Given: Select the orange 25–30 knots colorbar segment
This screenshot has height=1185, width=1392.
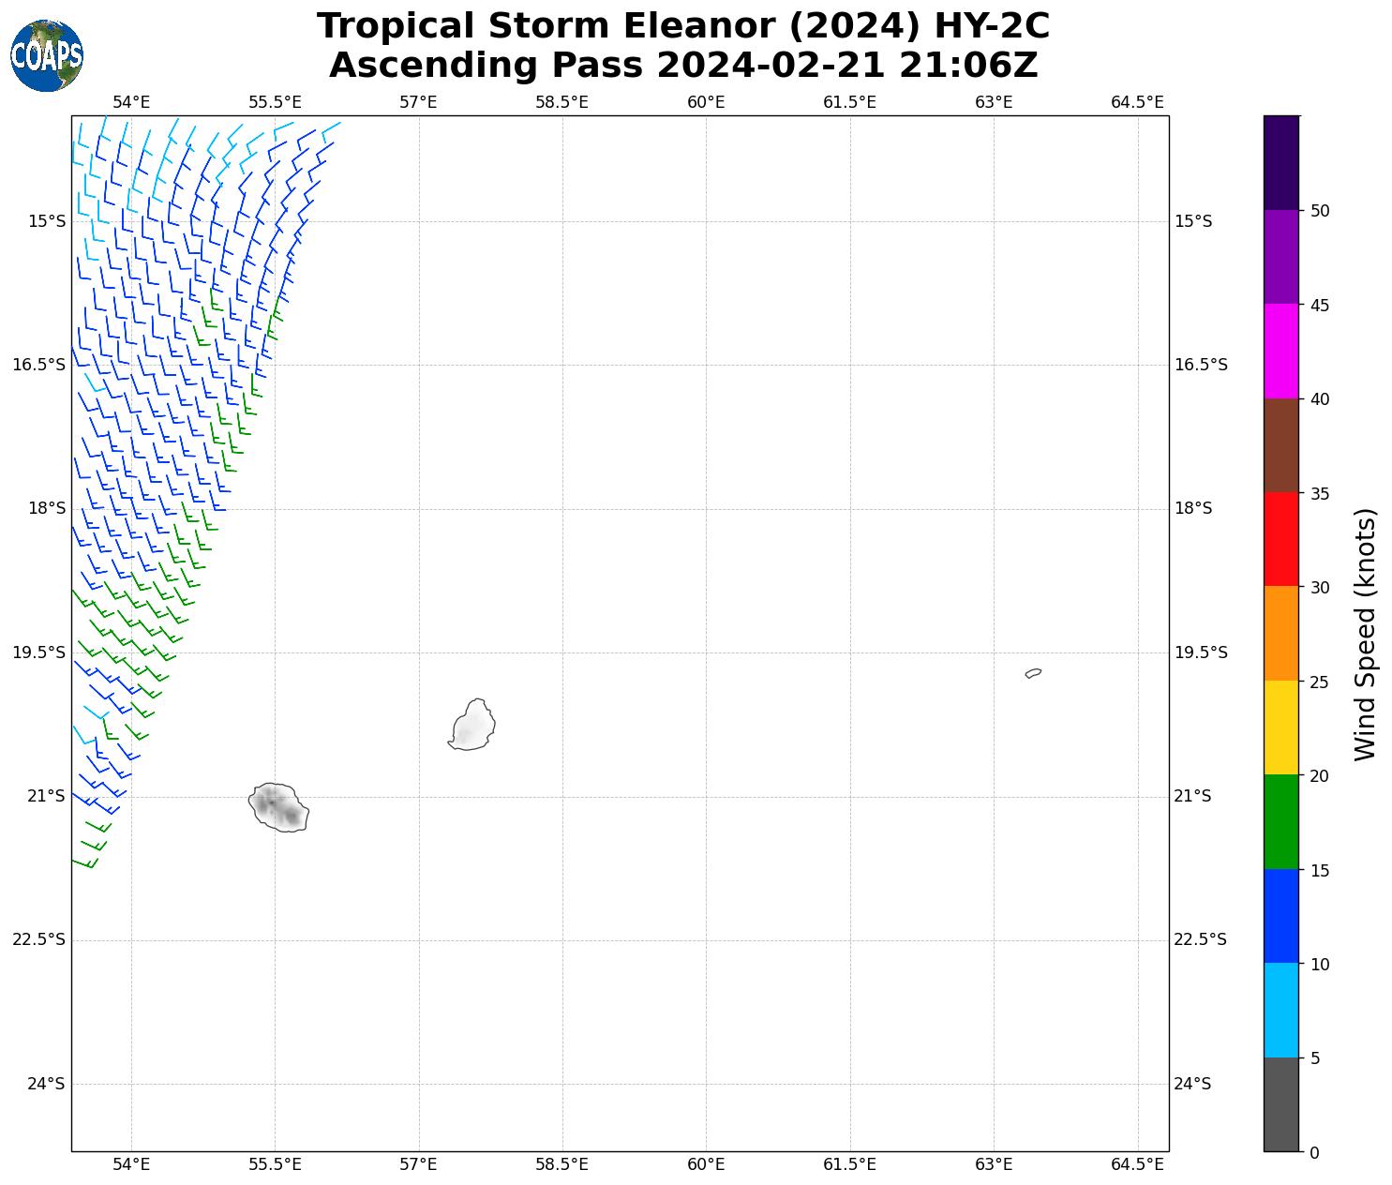Looking at the screenshot, I should [1280, 633].
